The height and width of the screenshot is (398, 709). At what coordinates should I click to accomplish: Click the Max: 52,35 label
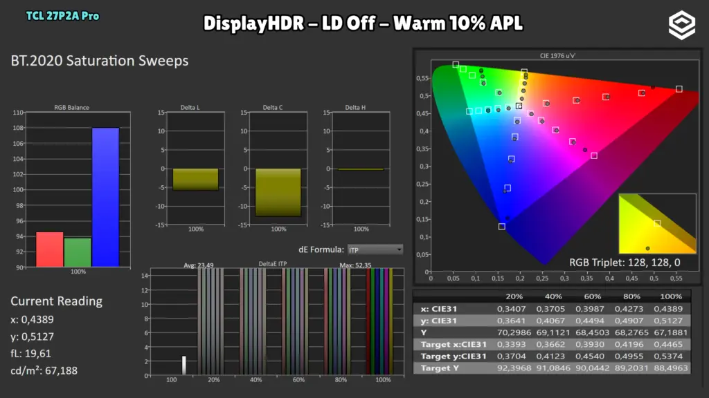[355, 265]
